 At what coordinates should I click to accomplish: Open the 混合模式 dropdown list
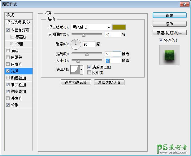[x=91, y=27]
